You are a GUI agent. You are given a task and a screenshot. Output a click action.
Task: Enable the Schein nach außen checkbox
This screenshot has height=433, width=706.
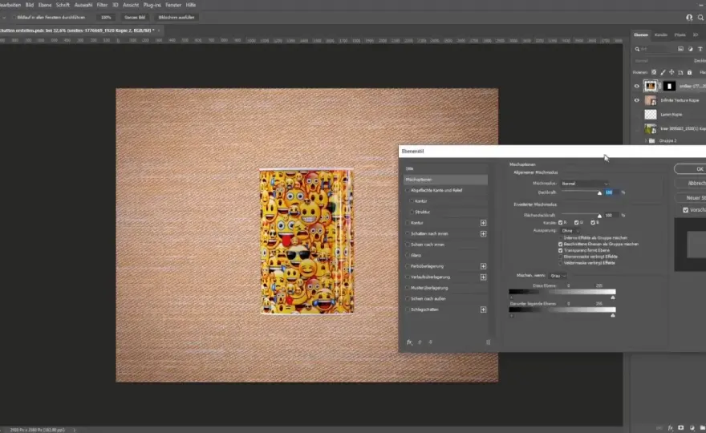pos(408,298)
